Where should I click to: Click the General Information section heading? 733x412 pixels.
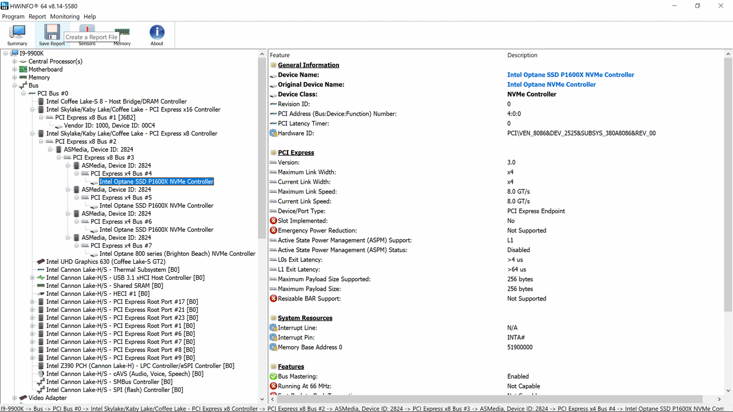pyautogui.click(x=309, y=65)
